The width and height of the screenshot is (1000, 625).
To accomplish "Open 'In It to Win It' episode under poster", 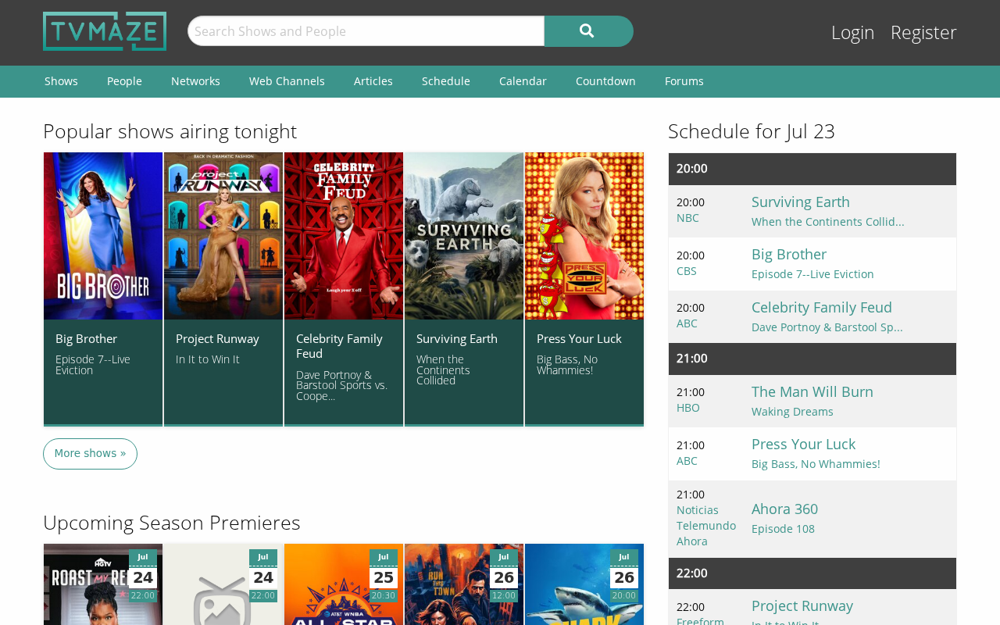I will 208,359.
